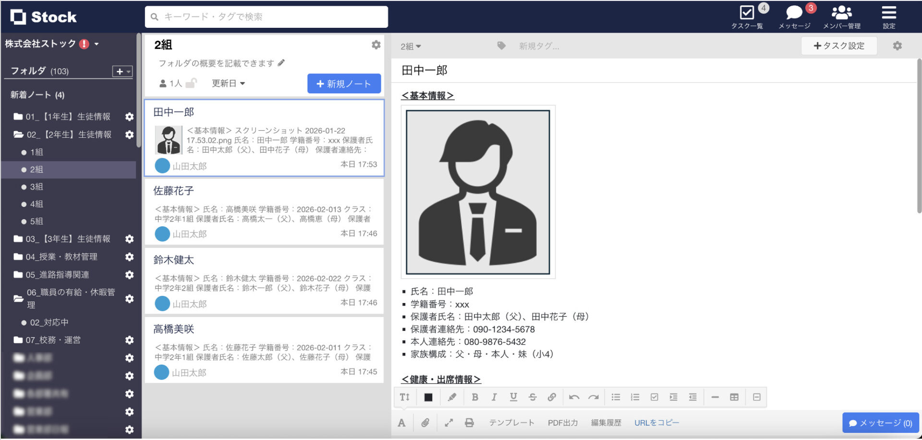Insert a checklist using the checkbox list icon
This screenshot has width=922, height=440.
click(654, 397)
